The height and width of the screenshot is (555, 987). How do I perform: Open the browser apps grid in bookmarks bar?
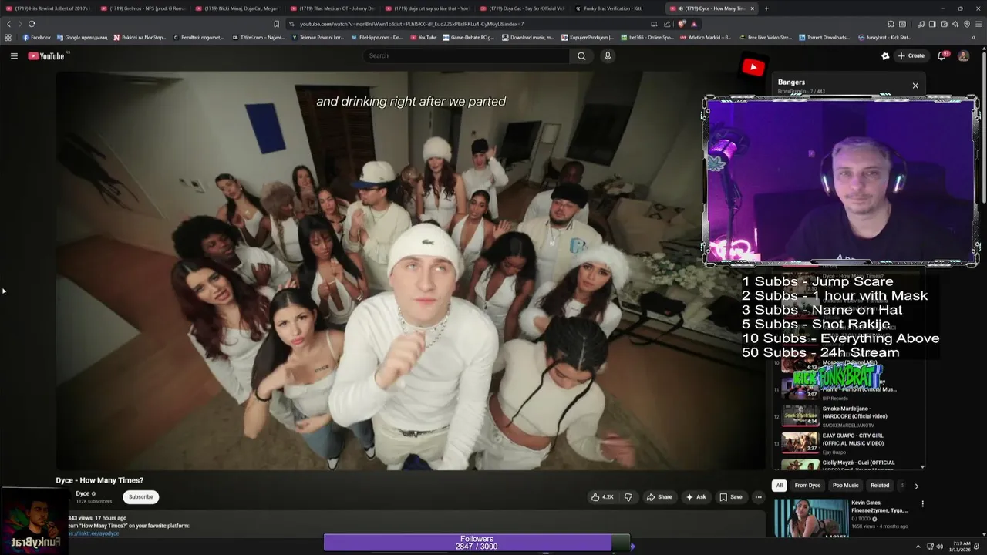[x=8, y=37]
